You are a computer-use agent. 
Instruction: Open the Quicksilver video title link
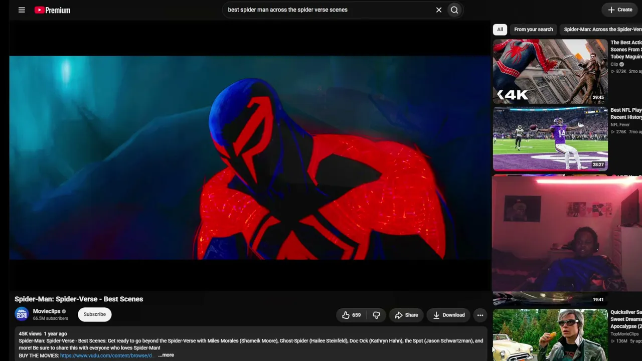pyautogui.click(x=626, y=319)
